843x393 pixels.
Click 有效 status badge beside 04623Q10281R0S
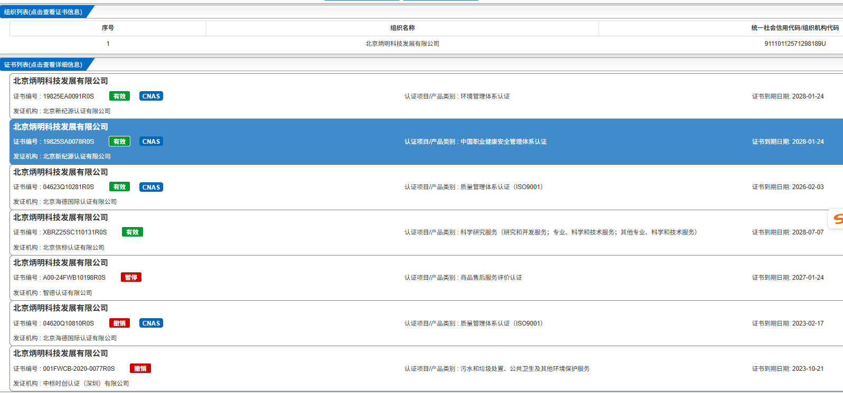coord(119,187)
